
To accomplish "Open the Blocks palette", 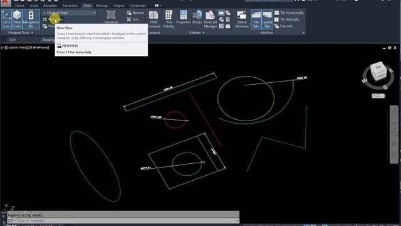I will pyautogui.click(x=197, y=18).
